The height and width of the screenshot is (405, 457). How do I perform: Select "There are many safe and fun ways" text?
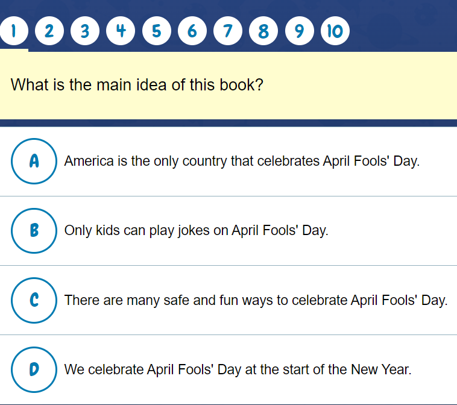point(256,300)
